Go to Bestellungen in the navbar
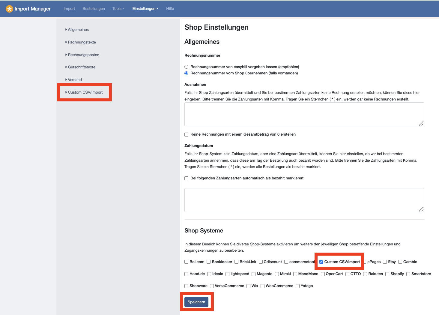Image resolution: width=439 pixels, height=315 pixels. [x=94, y=9]
